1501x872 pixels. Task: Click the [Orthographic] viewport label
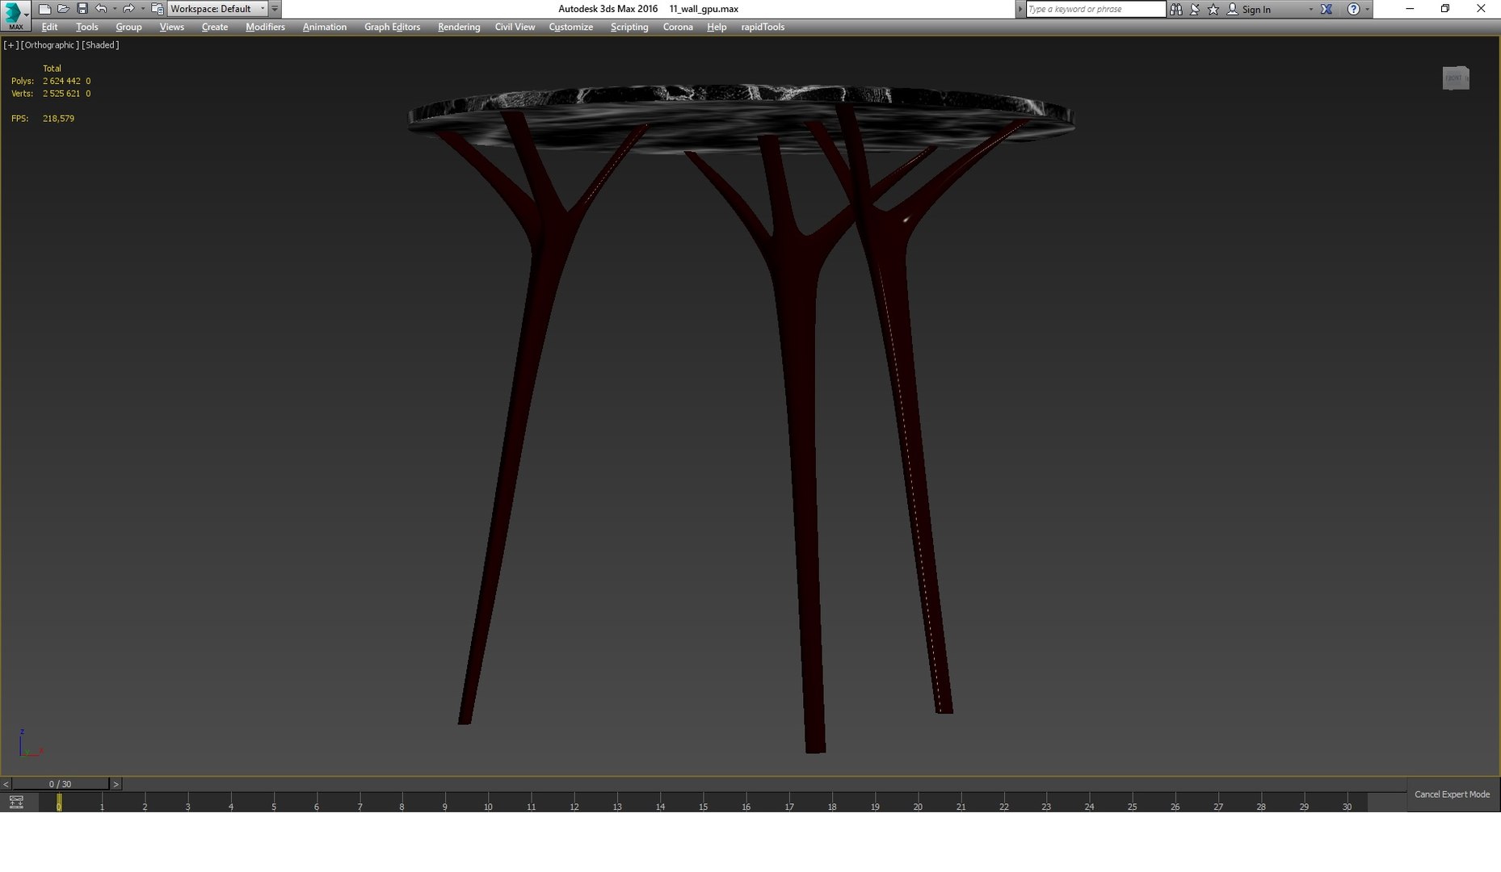click(50, 45)
